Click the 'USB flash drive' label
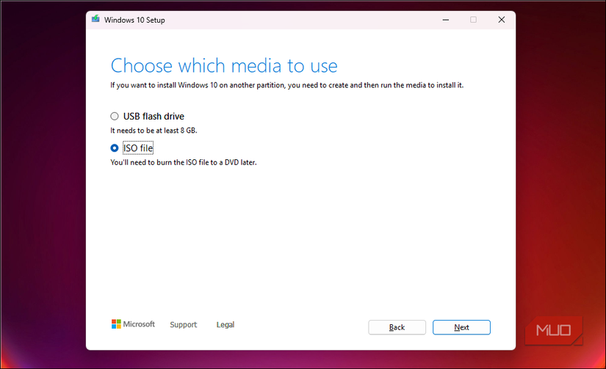Image resolution: width=606 pixels, height=369 pixels. tap(154, 116)
